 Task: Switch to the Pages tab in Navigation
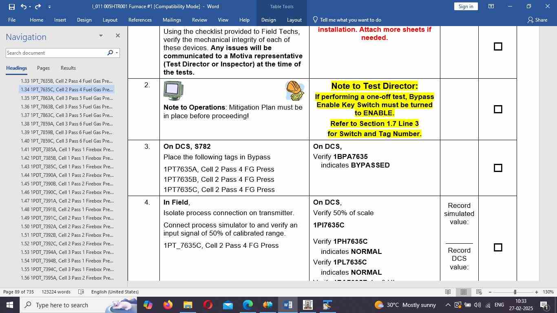click(x=43, y=68)
